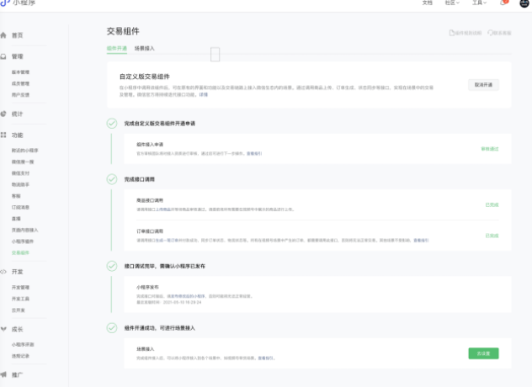Open the 组件规则说明 link

coord(465,33)
